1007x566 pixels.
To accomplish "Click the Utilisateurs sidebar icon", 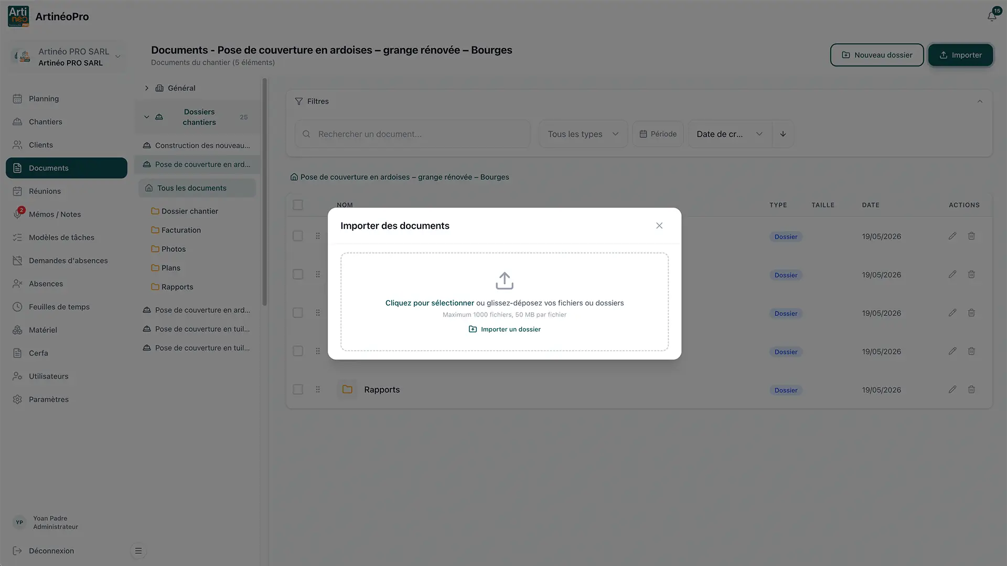I will click(17, 376).
